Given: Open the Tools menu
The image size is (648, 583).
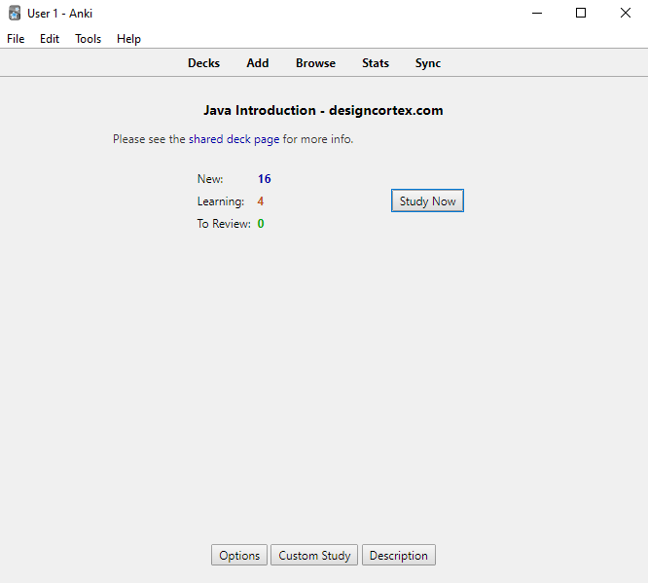Looking at the screenshot, I should pyautogui.click(x=88, y=39).
